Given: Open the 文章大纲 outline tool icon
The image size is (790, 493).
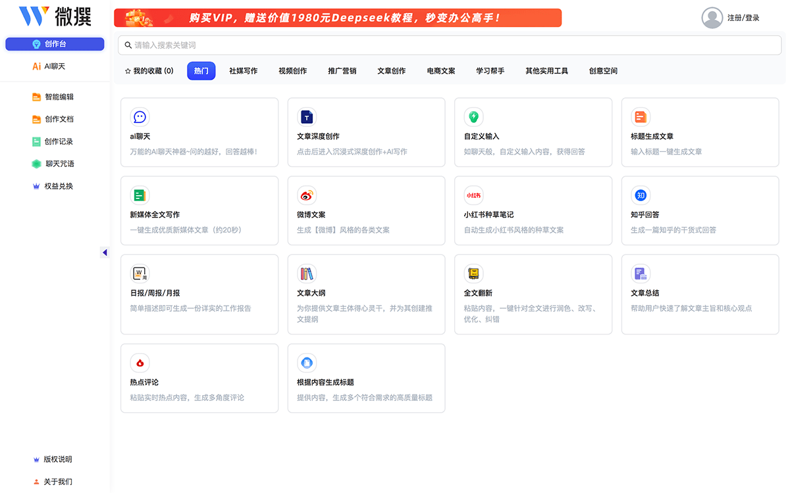Looking at the screenshot, I should (307, 273).
